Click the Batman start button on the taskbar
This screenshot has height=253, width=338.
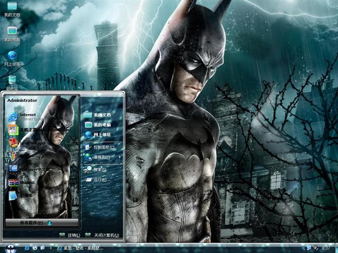(x=11, y=248)
